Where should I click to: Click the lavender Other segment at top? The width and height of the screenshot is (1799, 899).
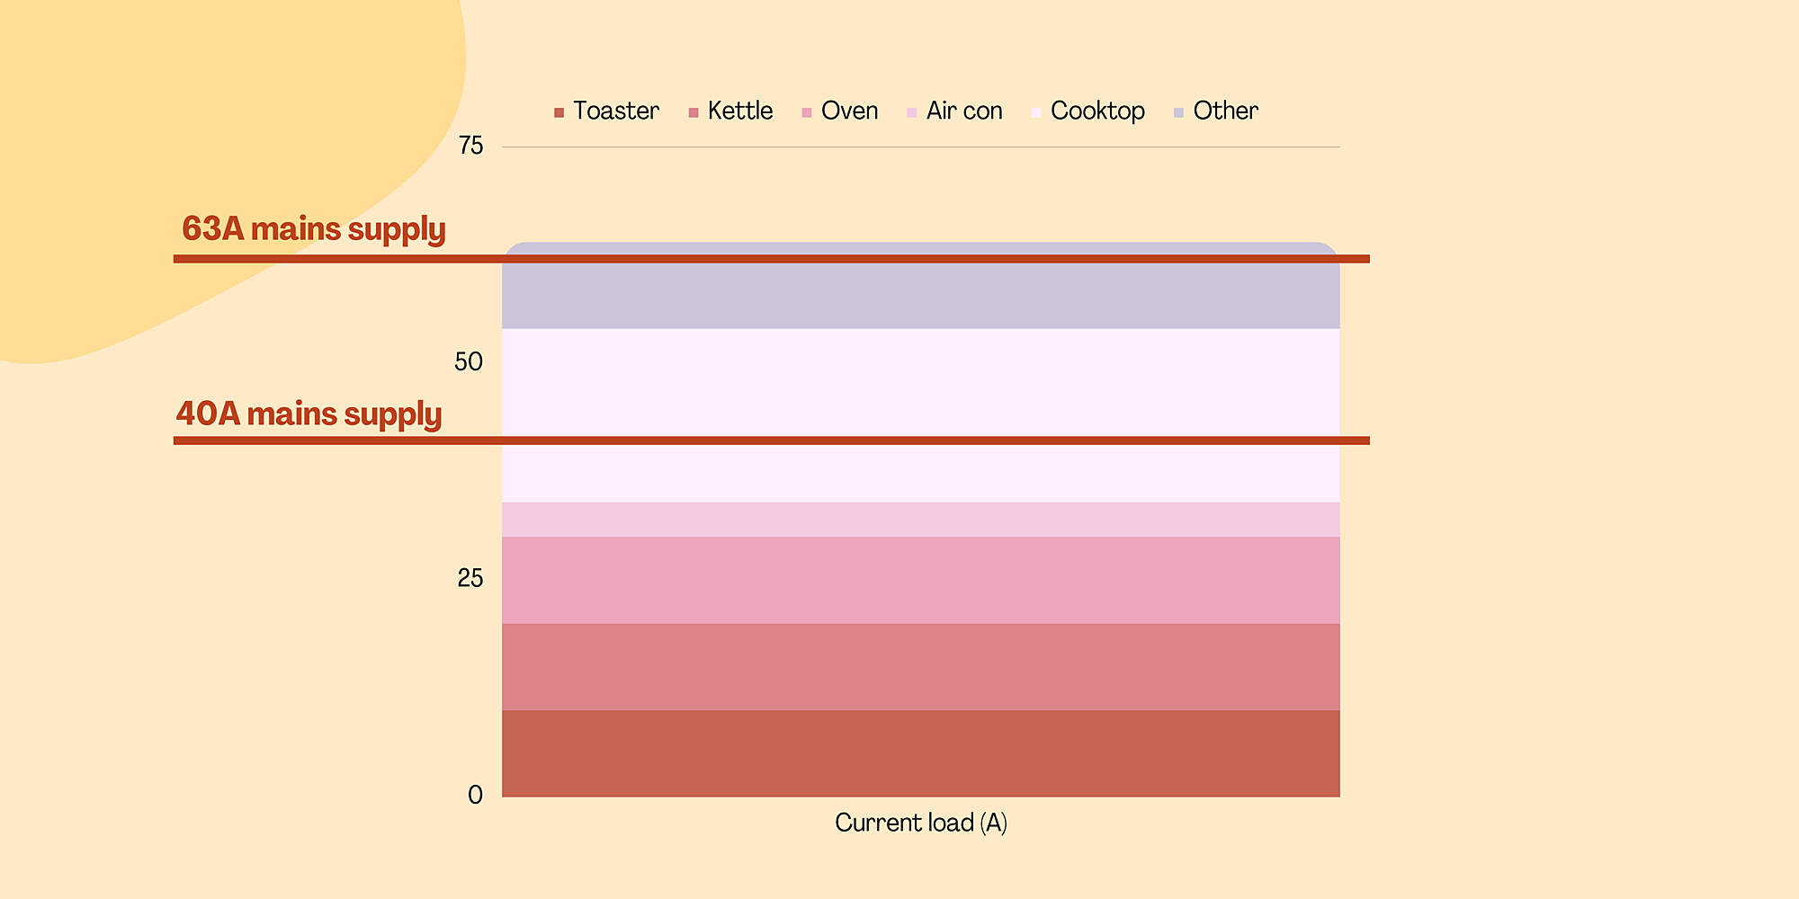(x=921, y=285)
